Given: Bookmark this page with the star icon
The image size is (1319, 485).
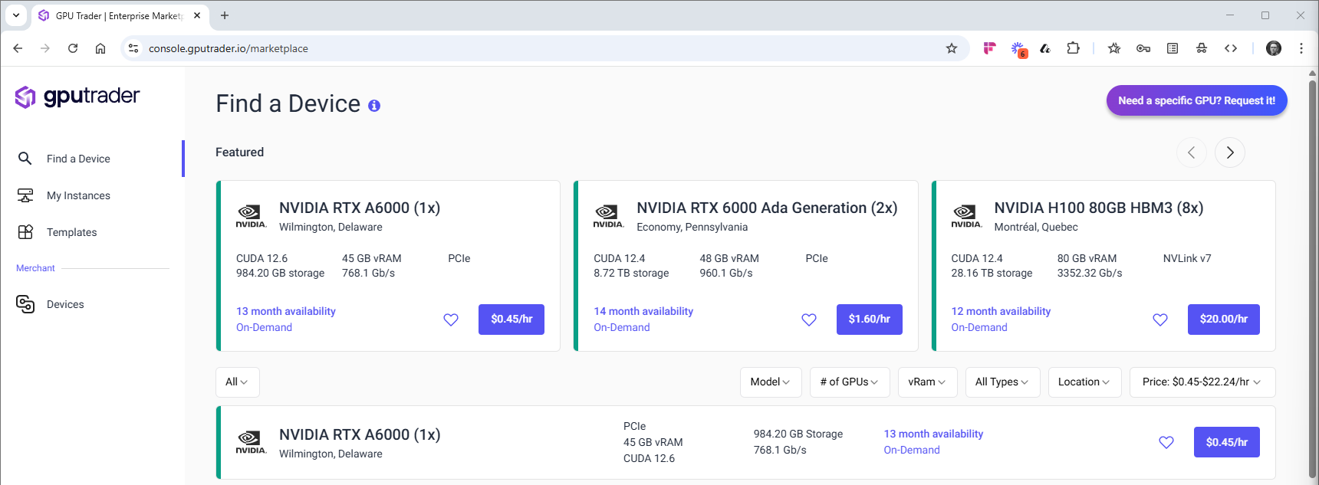Looking at the screenshot, I should click(952, 48).
